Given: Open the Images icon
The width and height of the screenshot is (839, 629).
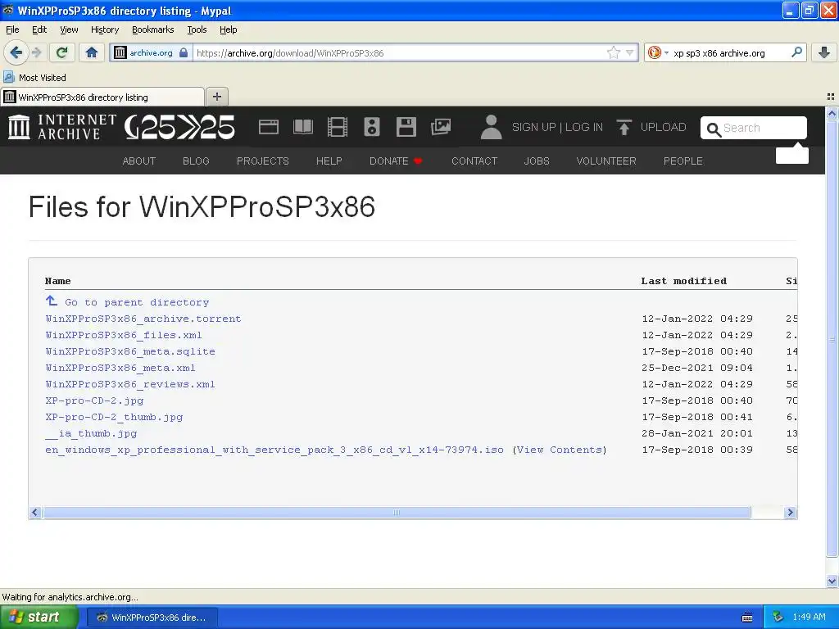Looking at the screenshot, I should (440, 127).
